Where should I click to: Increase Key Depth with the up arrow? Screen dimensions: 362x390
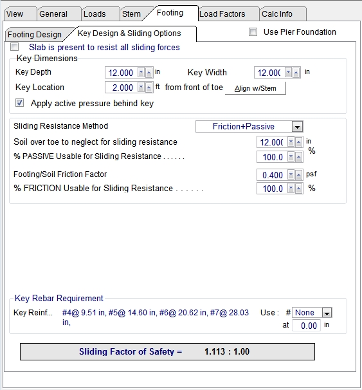[x=149, y=73]
